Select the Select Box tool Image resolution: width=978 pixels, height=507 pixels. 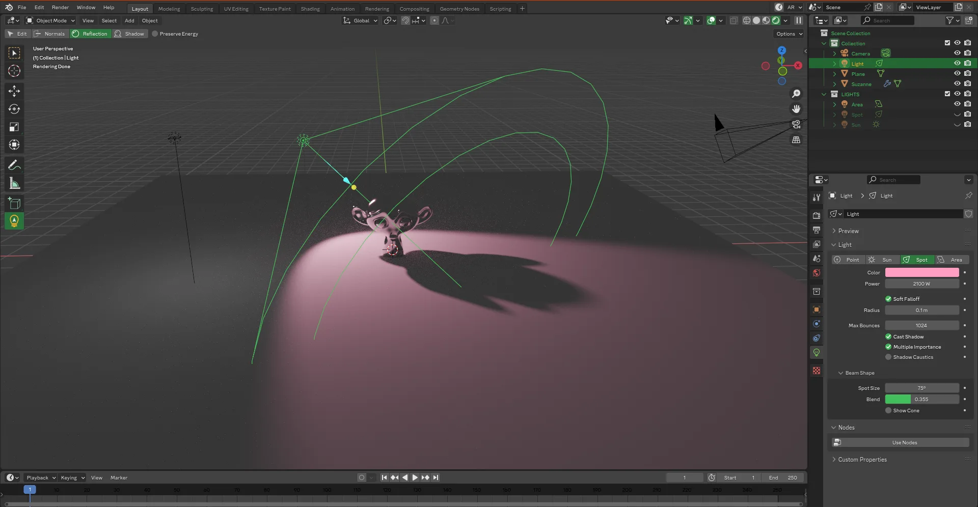point(14,53)
